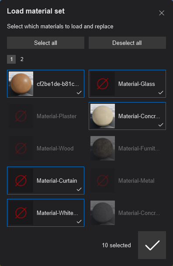Screen dimensions: 173x266
Task: Go to page 2 of materials
Action: [x=22, y=59]
